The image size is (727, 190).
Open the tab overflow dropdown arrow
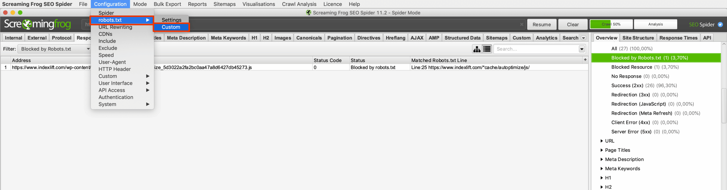click(x=584, y=38)
